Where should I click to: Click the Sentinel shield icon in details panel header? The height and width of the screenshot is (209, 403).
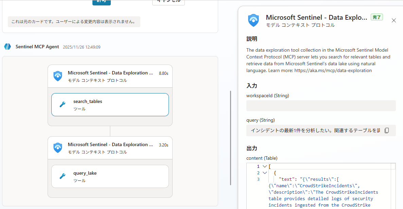tap(253, 20)
